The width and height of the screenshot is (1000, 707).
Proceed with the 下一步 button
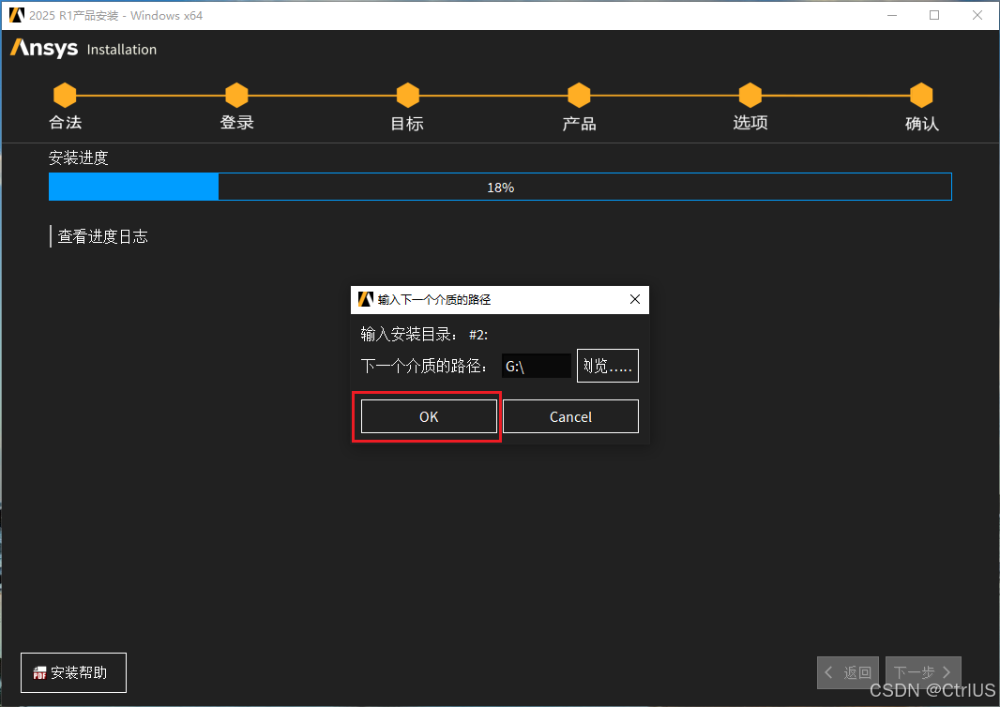(923, 672)
